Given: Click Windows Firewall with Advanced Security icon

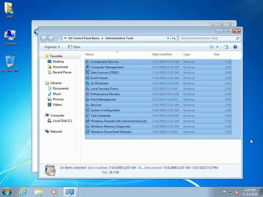Looking at the screenshot, I should click(87, 121).
